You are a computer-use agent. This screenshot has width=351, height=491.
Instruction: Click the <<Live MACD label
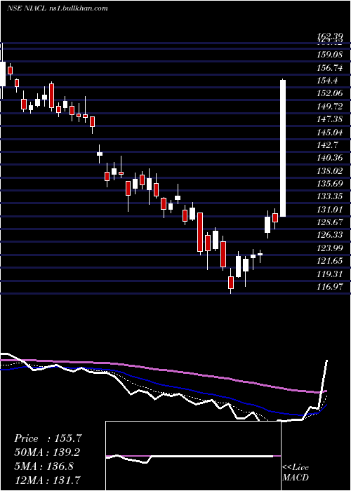pyautogui.click(x=296, y=472)
